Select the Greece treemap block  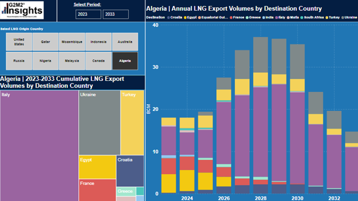(126, 192)
